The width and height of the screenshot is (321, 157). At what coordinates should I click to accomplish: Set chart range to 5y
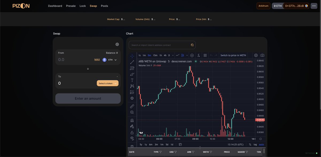[x=141, y=144]
